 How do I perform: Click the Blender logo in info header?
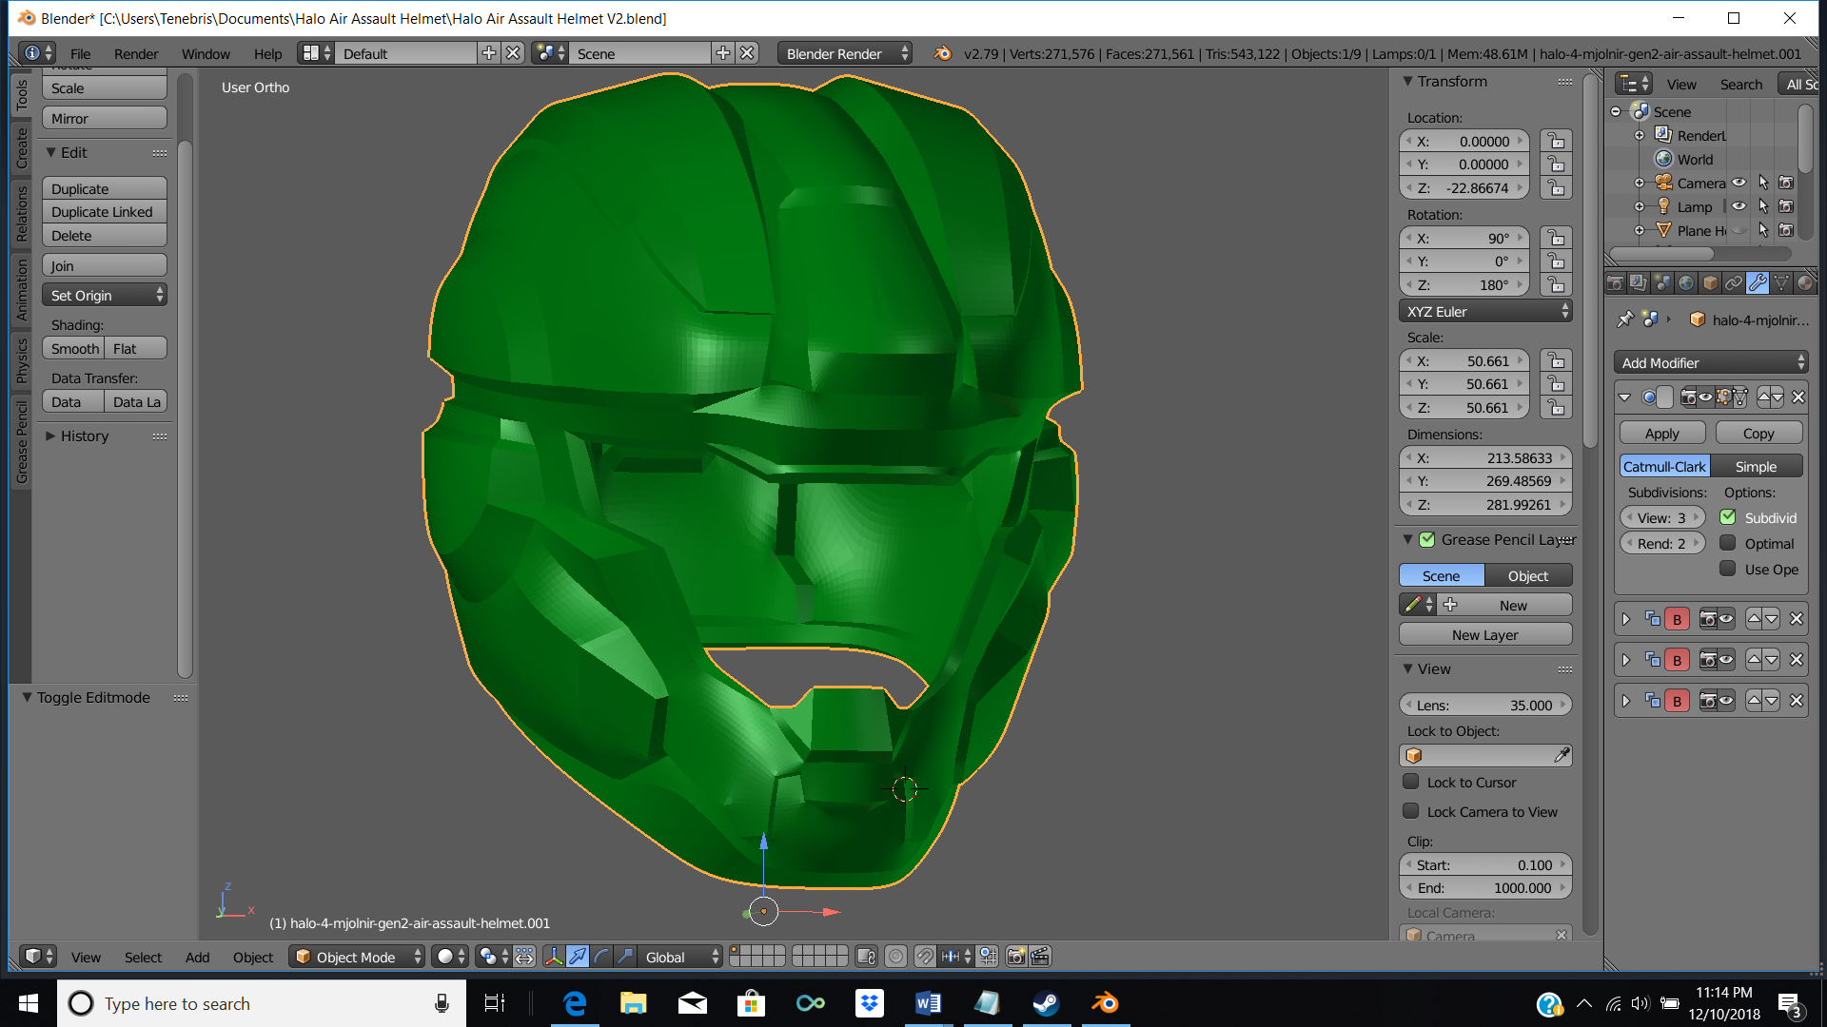942,53
